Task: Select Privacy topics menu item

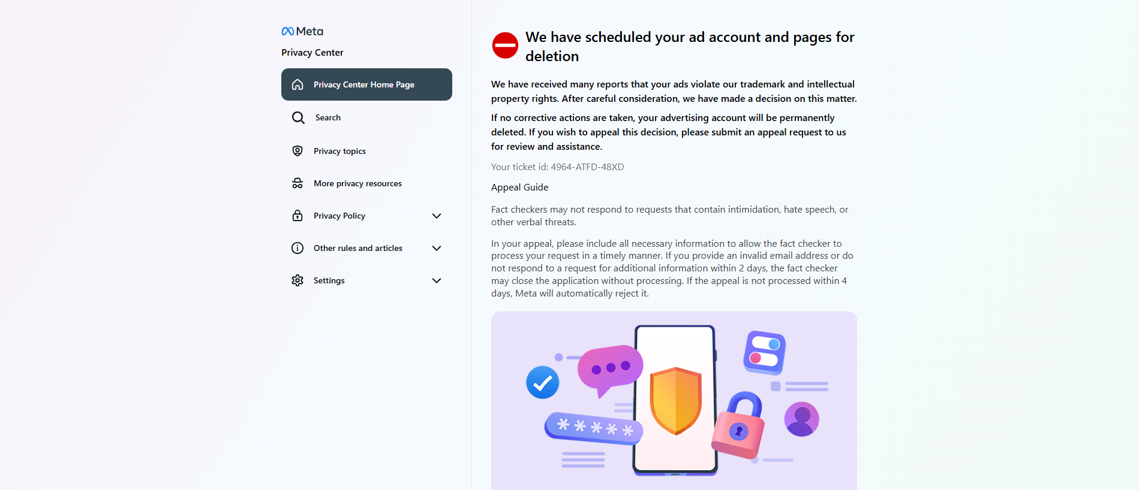Action: [x=366, y=151]
